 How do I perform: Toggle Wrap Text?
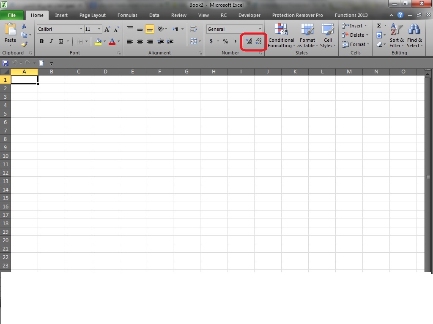pos(194,29)
